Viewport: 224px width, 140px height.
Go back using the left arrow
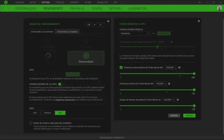[3, 8]
